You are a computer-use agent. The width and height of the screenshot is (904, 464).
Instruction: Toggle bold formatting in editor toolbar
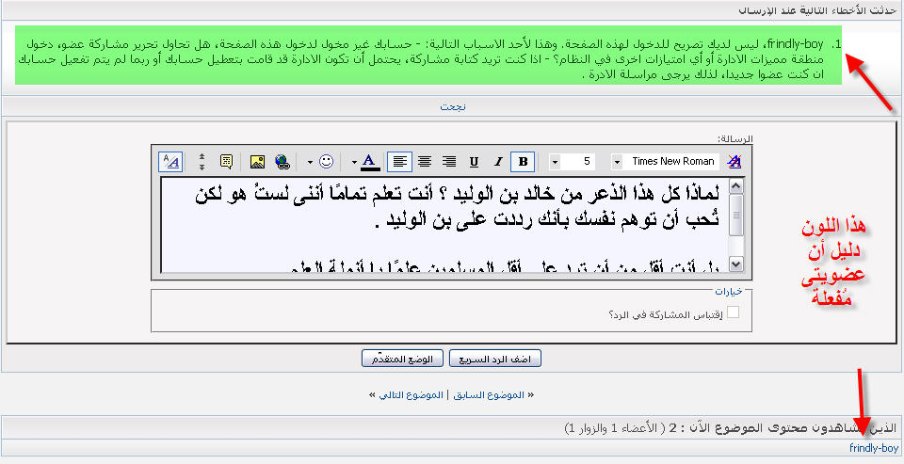click(523, 162)
